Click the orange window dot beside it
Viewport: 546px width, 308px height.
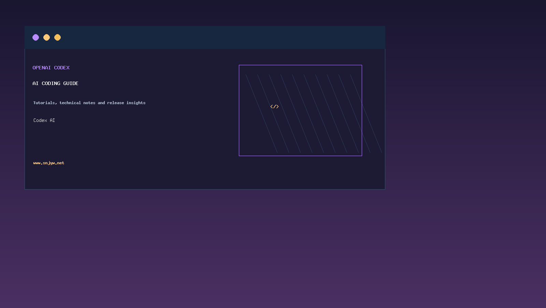(x=58, y=37)
